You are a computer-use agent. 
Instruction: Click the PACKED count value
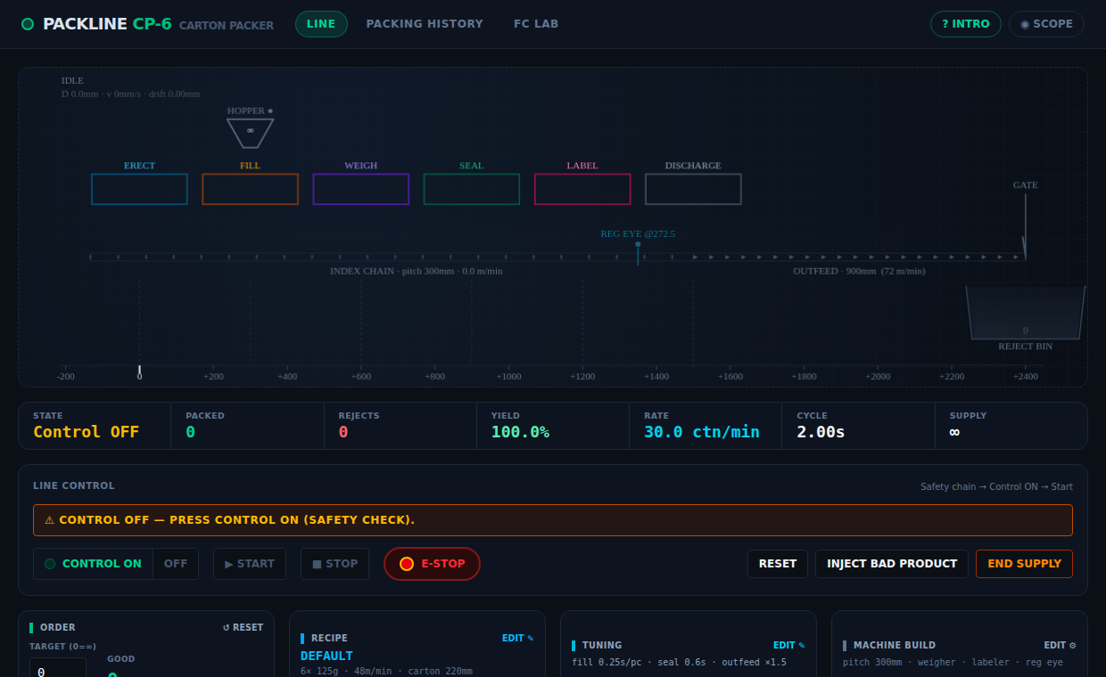pyautogui.click(x=190, y=432)
